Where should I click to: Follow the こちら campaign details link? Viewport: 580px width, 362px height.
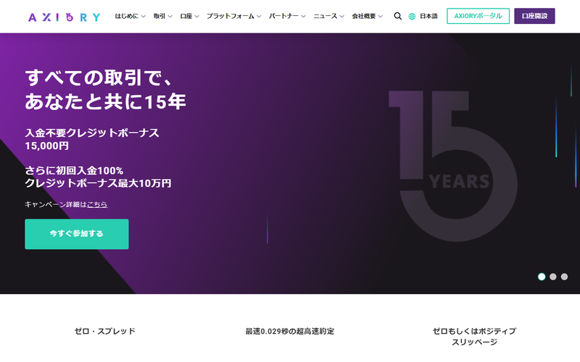click(x=97, y=204)
